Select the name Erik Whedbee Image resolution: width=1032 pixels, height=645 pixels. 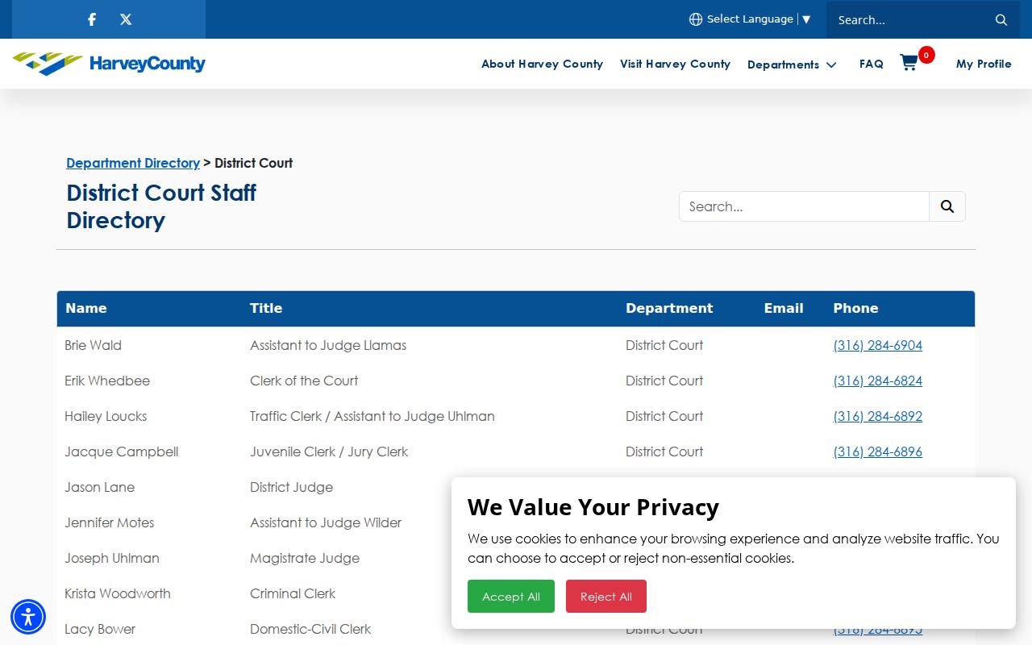[107, 381]
